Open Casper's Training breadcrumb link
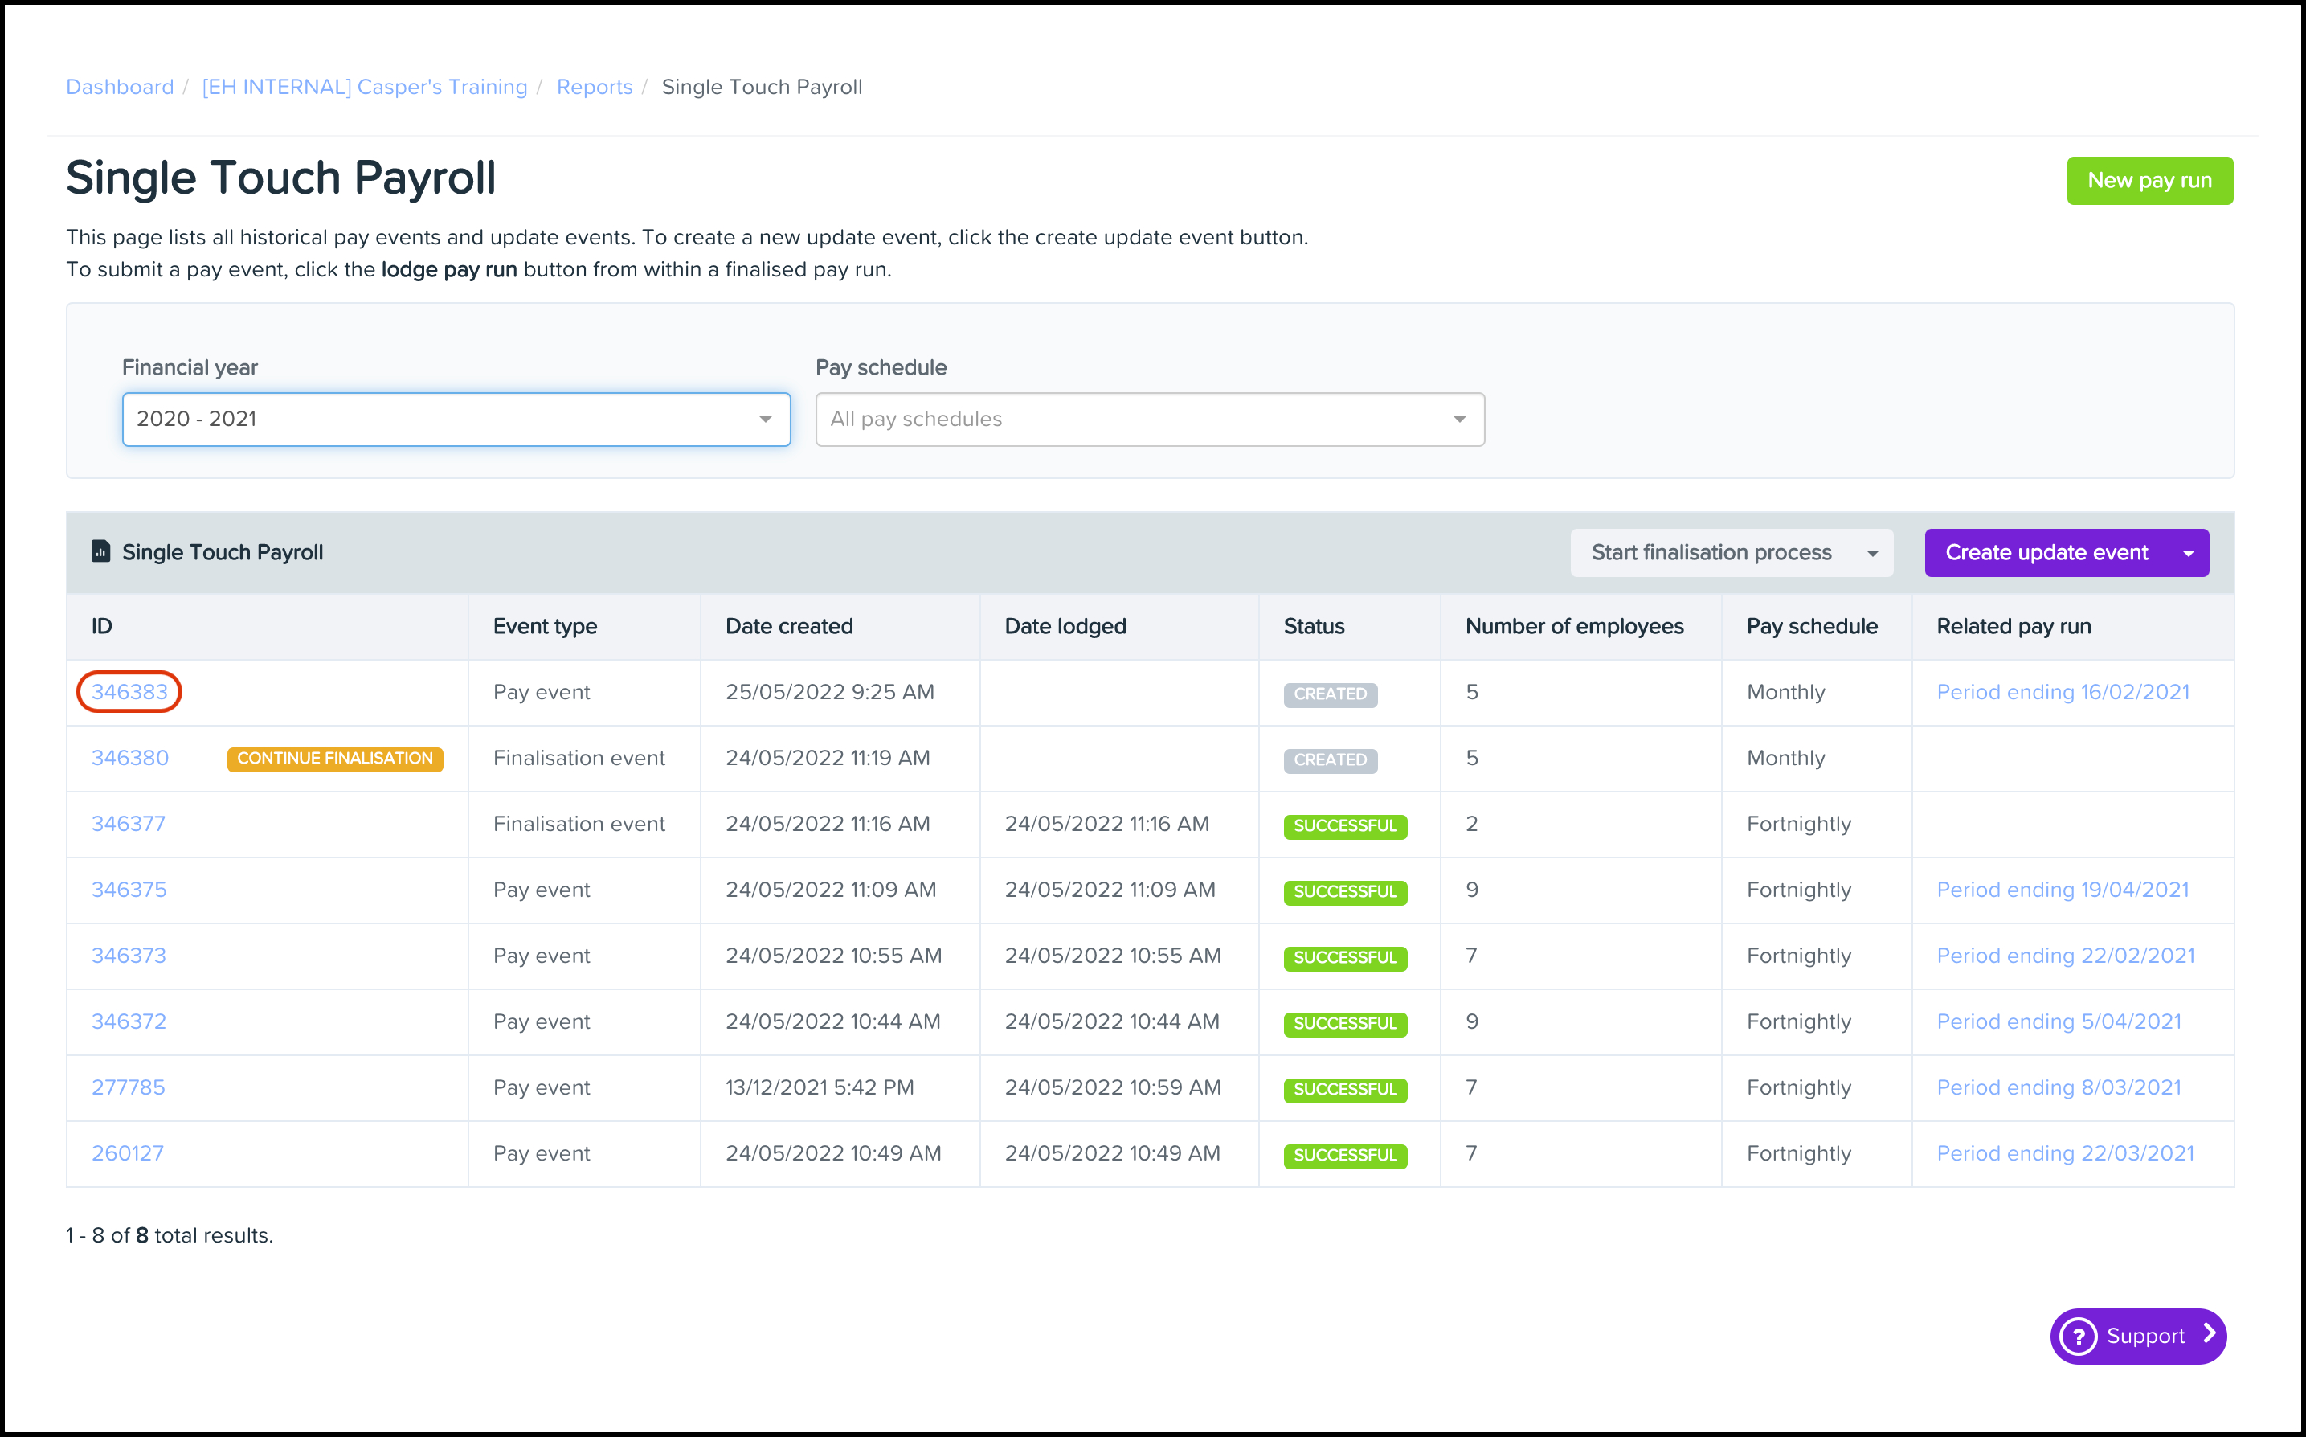 [364, 87]
